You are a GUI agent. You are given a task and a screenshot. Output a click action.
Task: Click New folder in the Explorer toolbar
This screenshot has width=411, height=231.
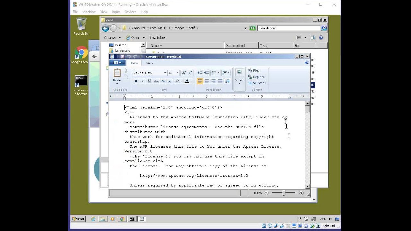coord(157,38)
